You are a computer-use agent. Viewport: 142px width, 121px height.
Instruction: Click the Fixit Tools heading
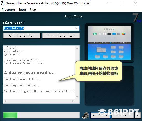(73, 16)
